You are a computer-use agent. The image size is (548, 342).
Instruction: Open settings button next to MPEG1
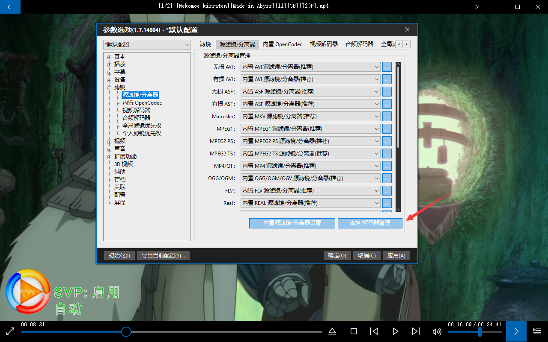click(387, 129)
